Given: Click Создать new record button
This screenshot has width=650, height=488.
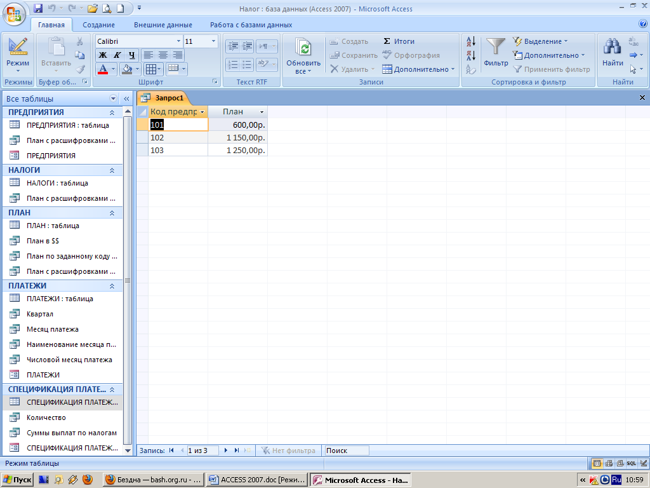Looking at the screenshot, I should pos(349,41).
